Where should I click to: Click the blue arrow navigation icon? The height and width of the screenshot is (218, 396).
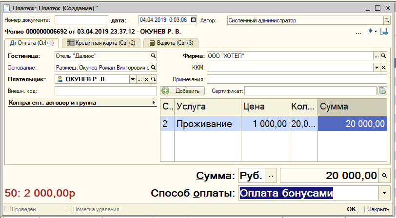click(370, 31)
